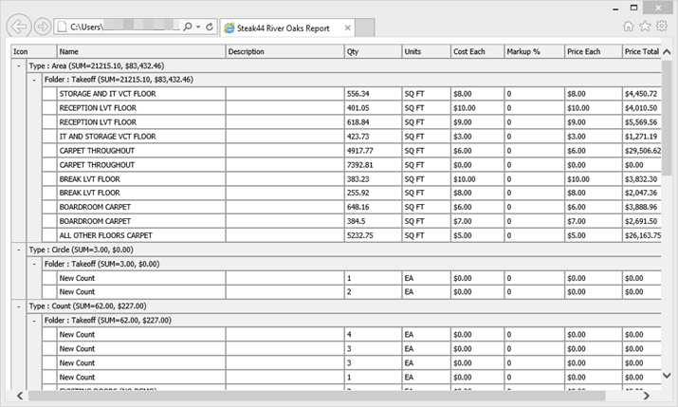Image resolution: width=678 pixels, height=407 pixels.
Task: Go forward with the browser forward arrow
Action: (x=43, y=27)
